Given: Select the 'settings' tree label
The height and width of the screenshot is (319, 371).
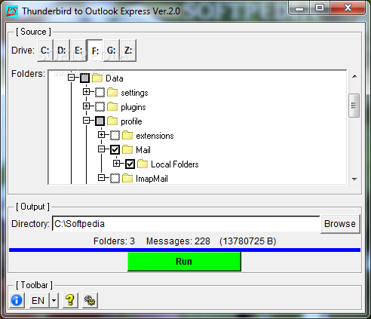Looking at the screenshot, I should click(134, 93).
